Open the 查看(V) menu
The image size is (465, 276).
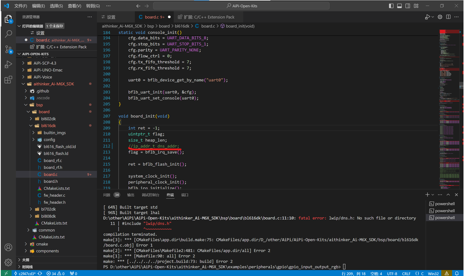point(74,6)
